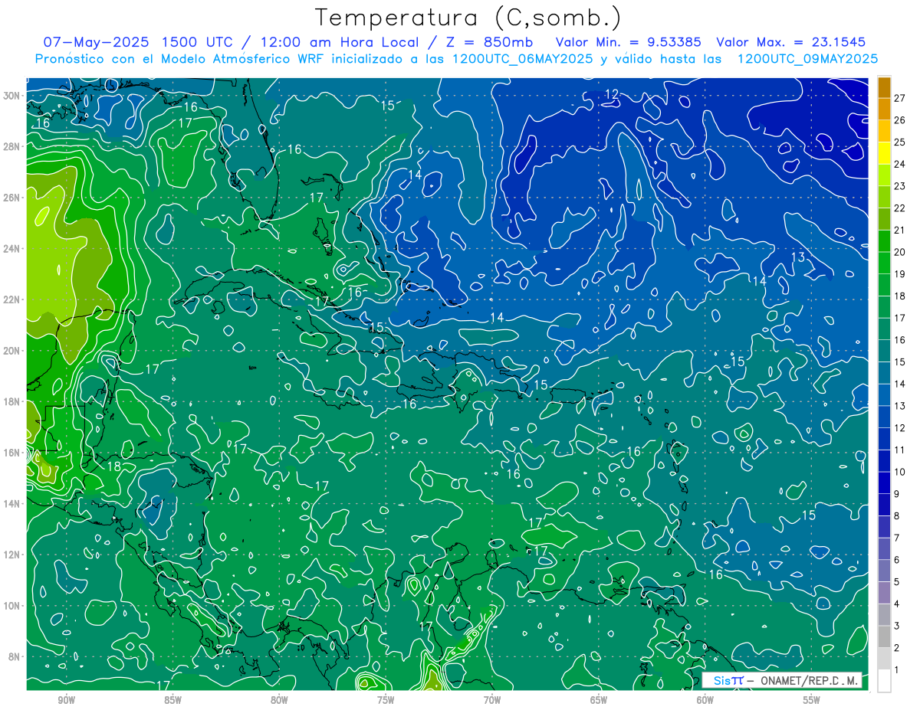
Task: Click the "65W" longitude axis label
Action: coord(599,700)
